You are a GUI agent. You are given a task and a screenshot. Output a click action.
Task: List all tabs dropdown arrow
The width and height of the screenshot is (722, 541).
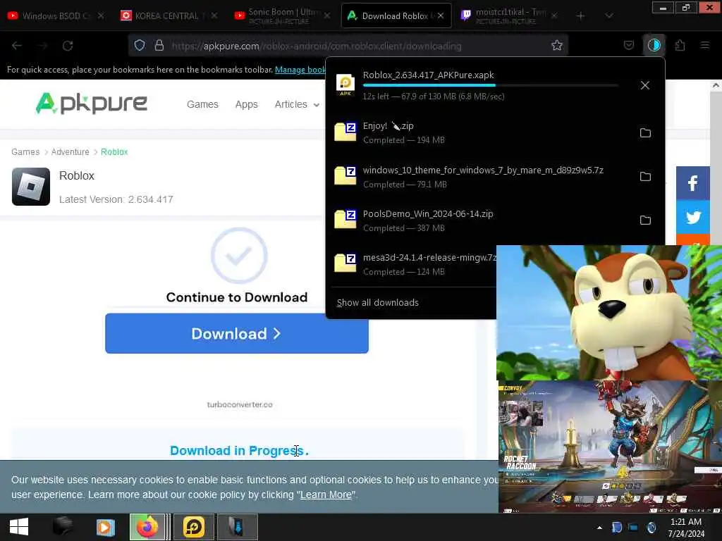[x=608, y=15]
